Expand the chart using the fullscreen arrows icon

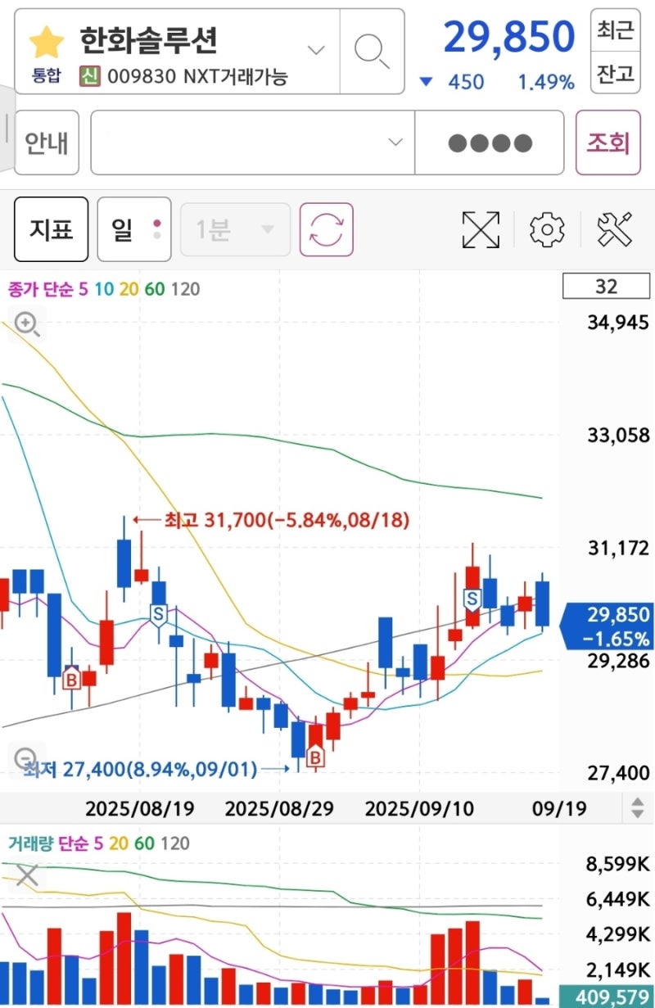pos(480,229)
